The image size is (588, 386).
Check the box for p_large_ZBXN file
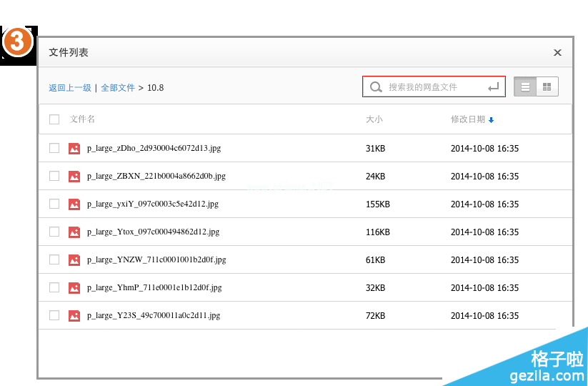[54, 176]
